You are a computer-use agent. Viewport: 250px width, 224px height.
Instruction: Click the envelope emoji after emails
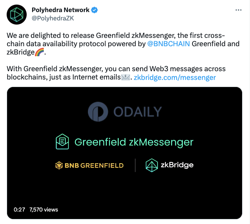126,77
